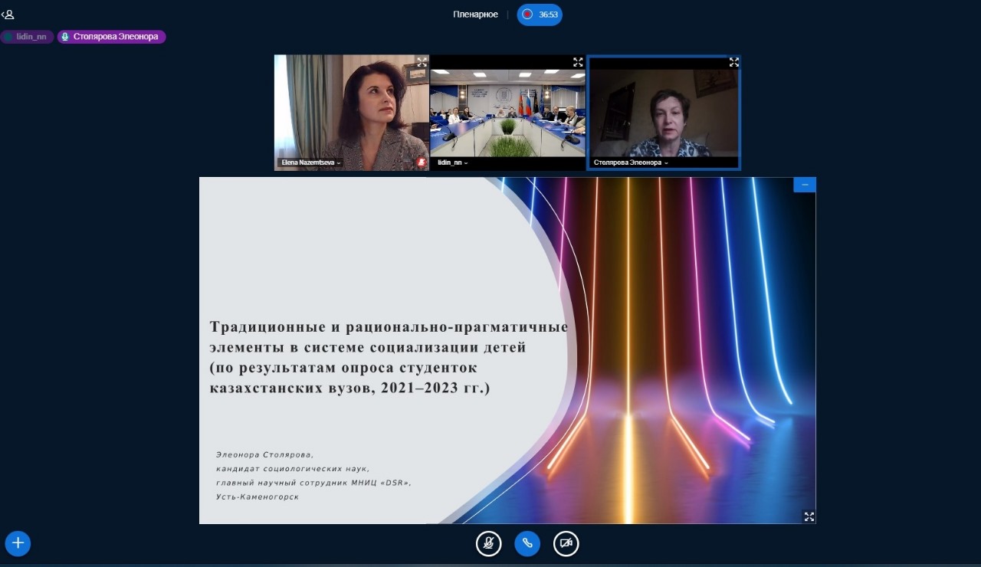Mute the microphone in the bottom bar
981x567 pixels.
pos(488,543)
